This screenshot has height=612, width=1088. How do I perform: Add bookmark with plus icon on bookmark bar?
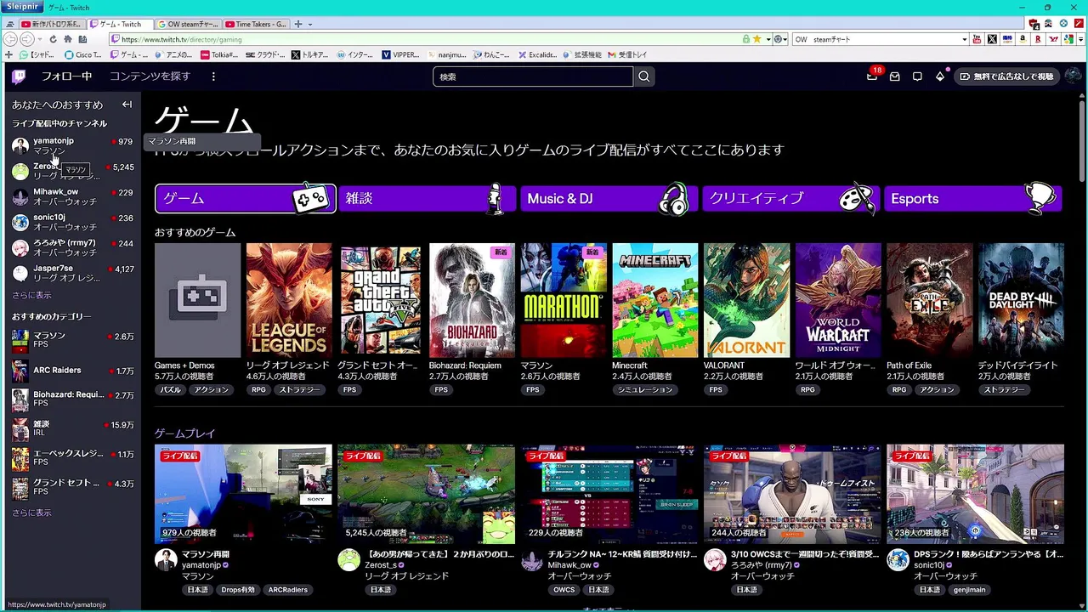coord(8,54)
